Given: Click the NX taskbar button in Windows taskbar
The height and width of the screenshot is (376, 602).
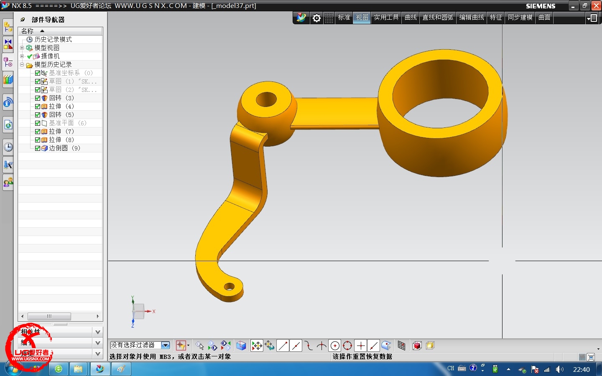Looking at the screenshot, I should tap(100, 369).
